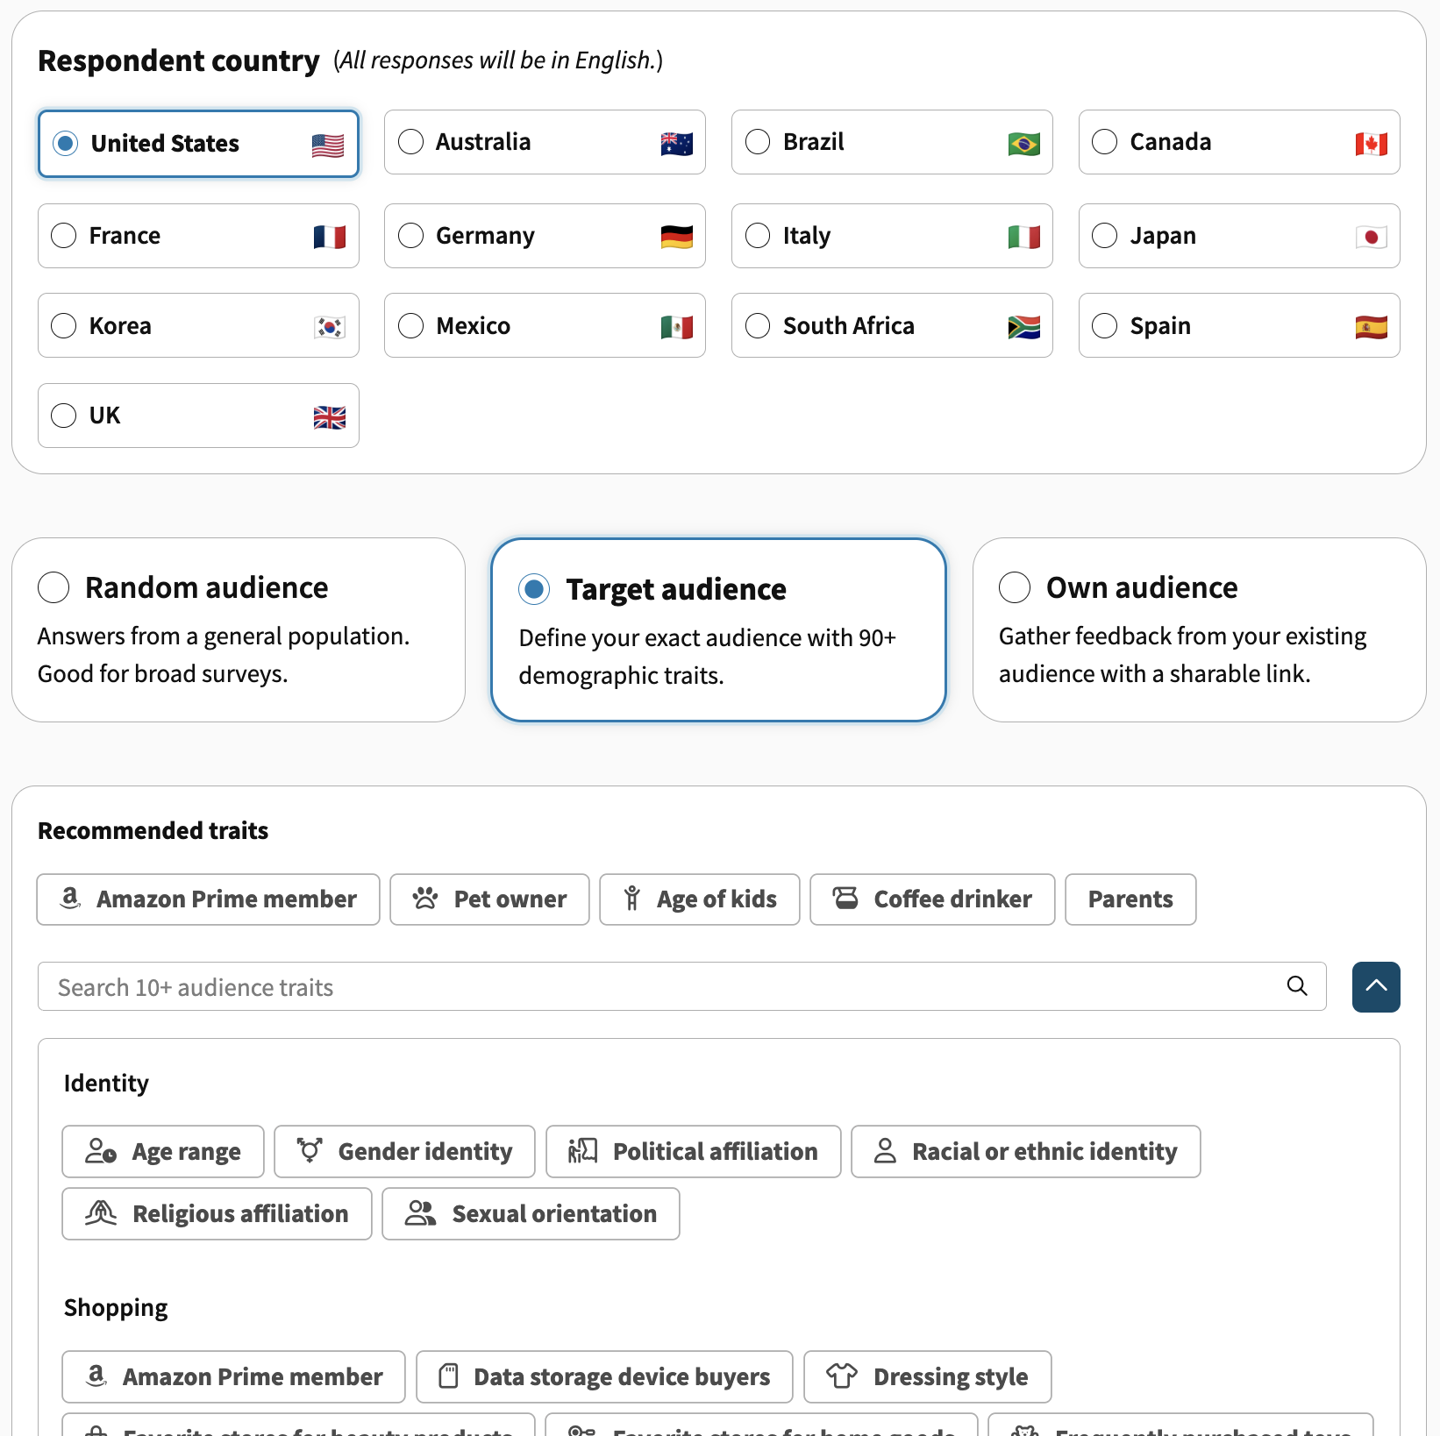This screenshot has width=1440, height=1436.
Task: Add the Parents recommended trait
Action: click(x=1130, y=899)
